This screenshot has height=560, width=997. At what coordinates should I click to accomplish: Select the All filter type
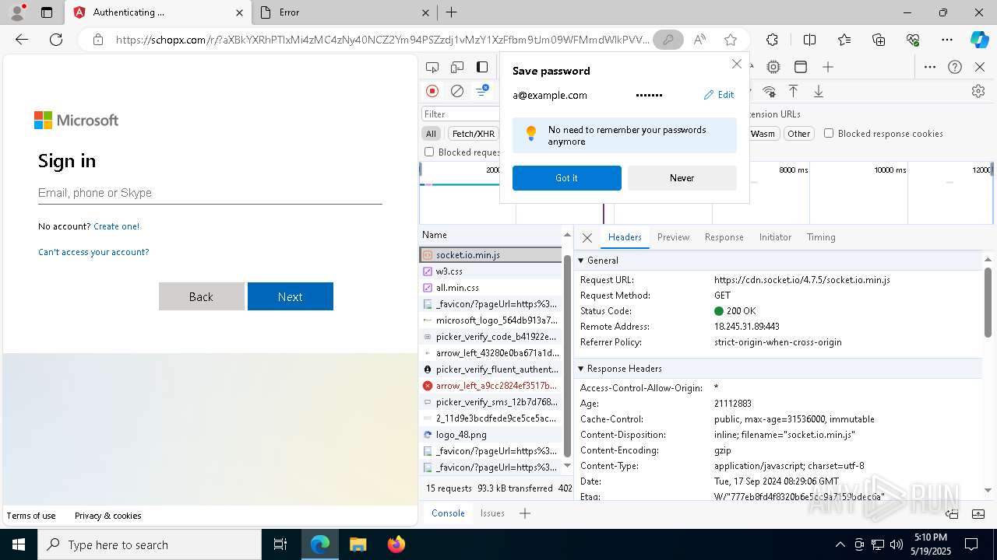[x=431, y=134]
